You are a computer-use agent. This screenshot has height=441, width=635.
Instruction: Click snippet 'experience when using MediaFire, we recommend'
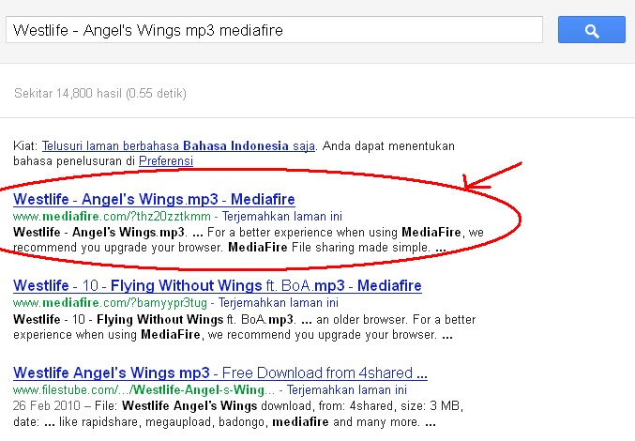(x=150, y=335)
